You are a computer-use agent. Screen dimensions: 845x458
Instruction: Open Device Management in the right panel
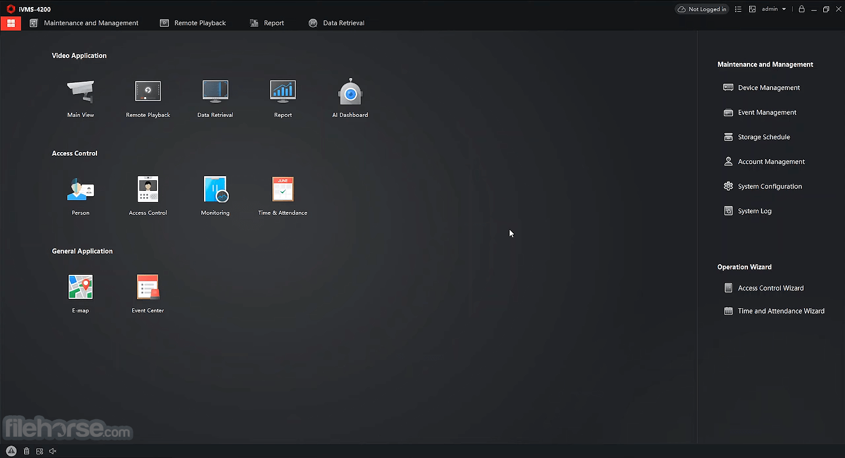tap(769, 87)
